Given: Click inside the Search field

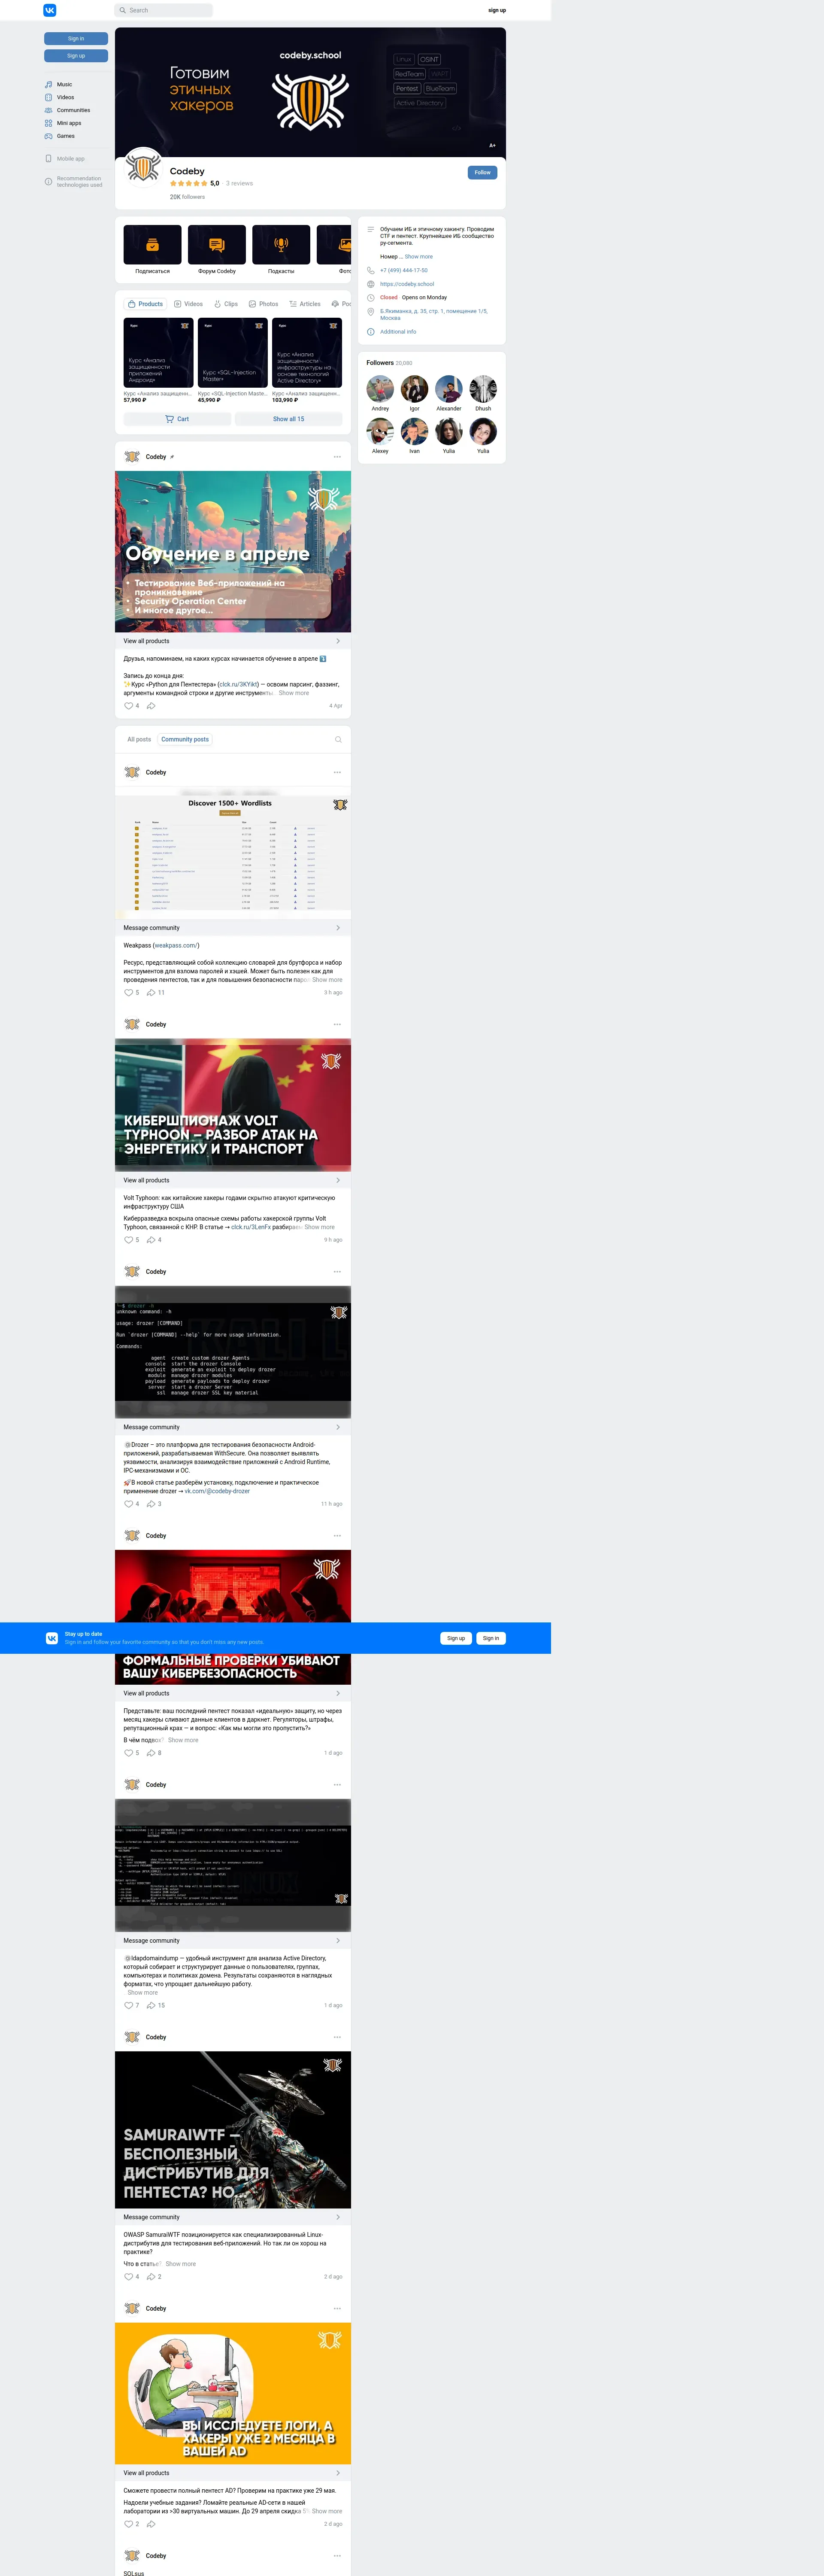Looking at the screenshot, I should point(164,10).
